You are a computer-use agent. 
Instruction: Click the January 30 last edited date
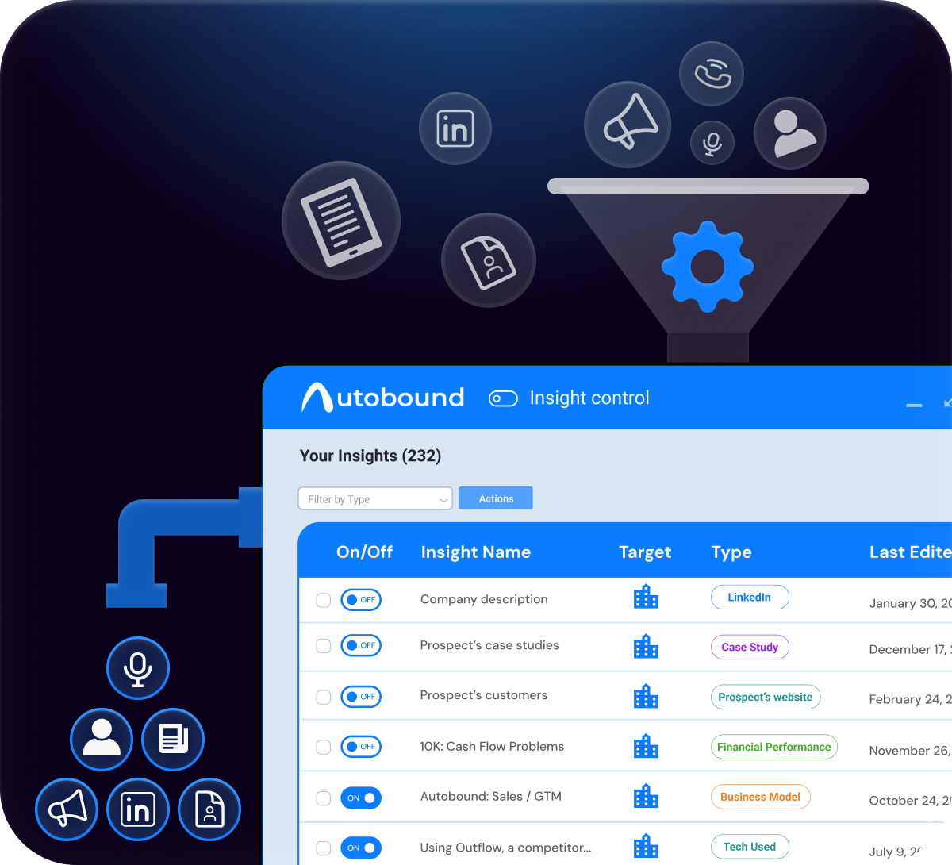tap(911, 603)
